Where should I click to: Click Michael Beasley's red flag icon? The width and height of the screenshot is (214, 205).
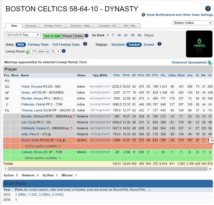pyautogui.click(x=71, y=117)
